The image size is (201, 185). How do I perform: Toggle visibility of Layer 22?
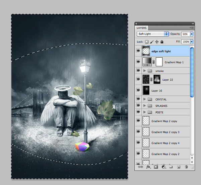[x=138, y=79]
